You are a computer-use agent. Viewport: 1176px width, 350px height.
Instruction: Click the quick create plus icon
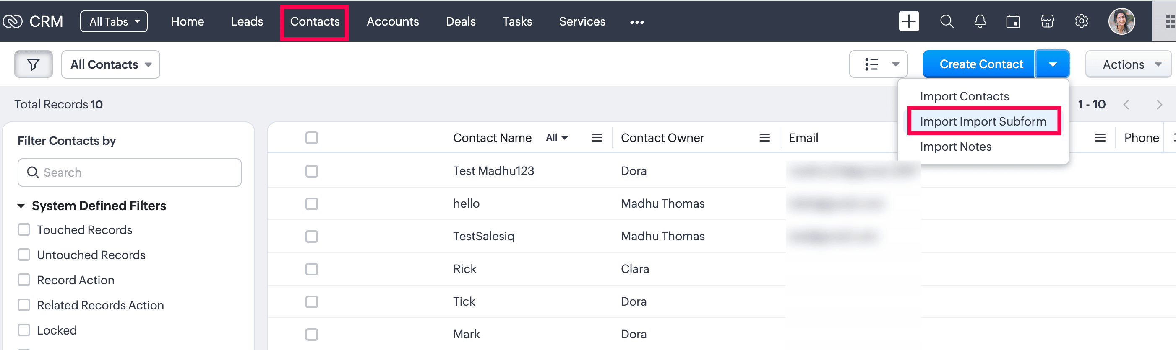(x=908, y=21)
